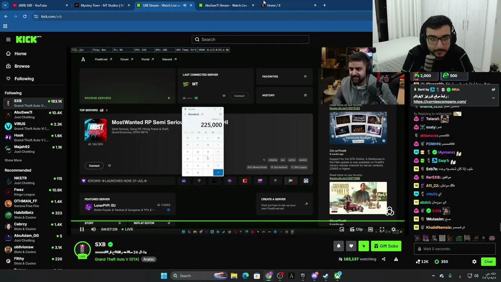Click the Gift Subs button

click(386, 246)
